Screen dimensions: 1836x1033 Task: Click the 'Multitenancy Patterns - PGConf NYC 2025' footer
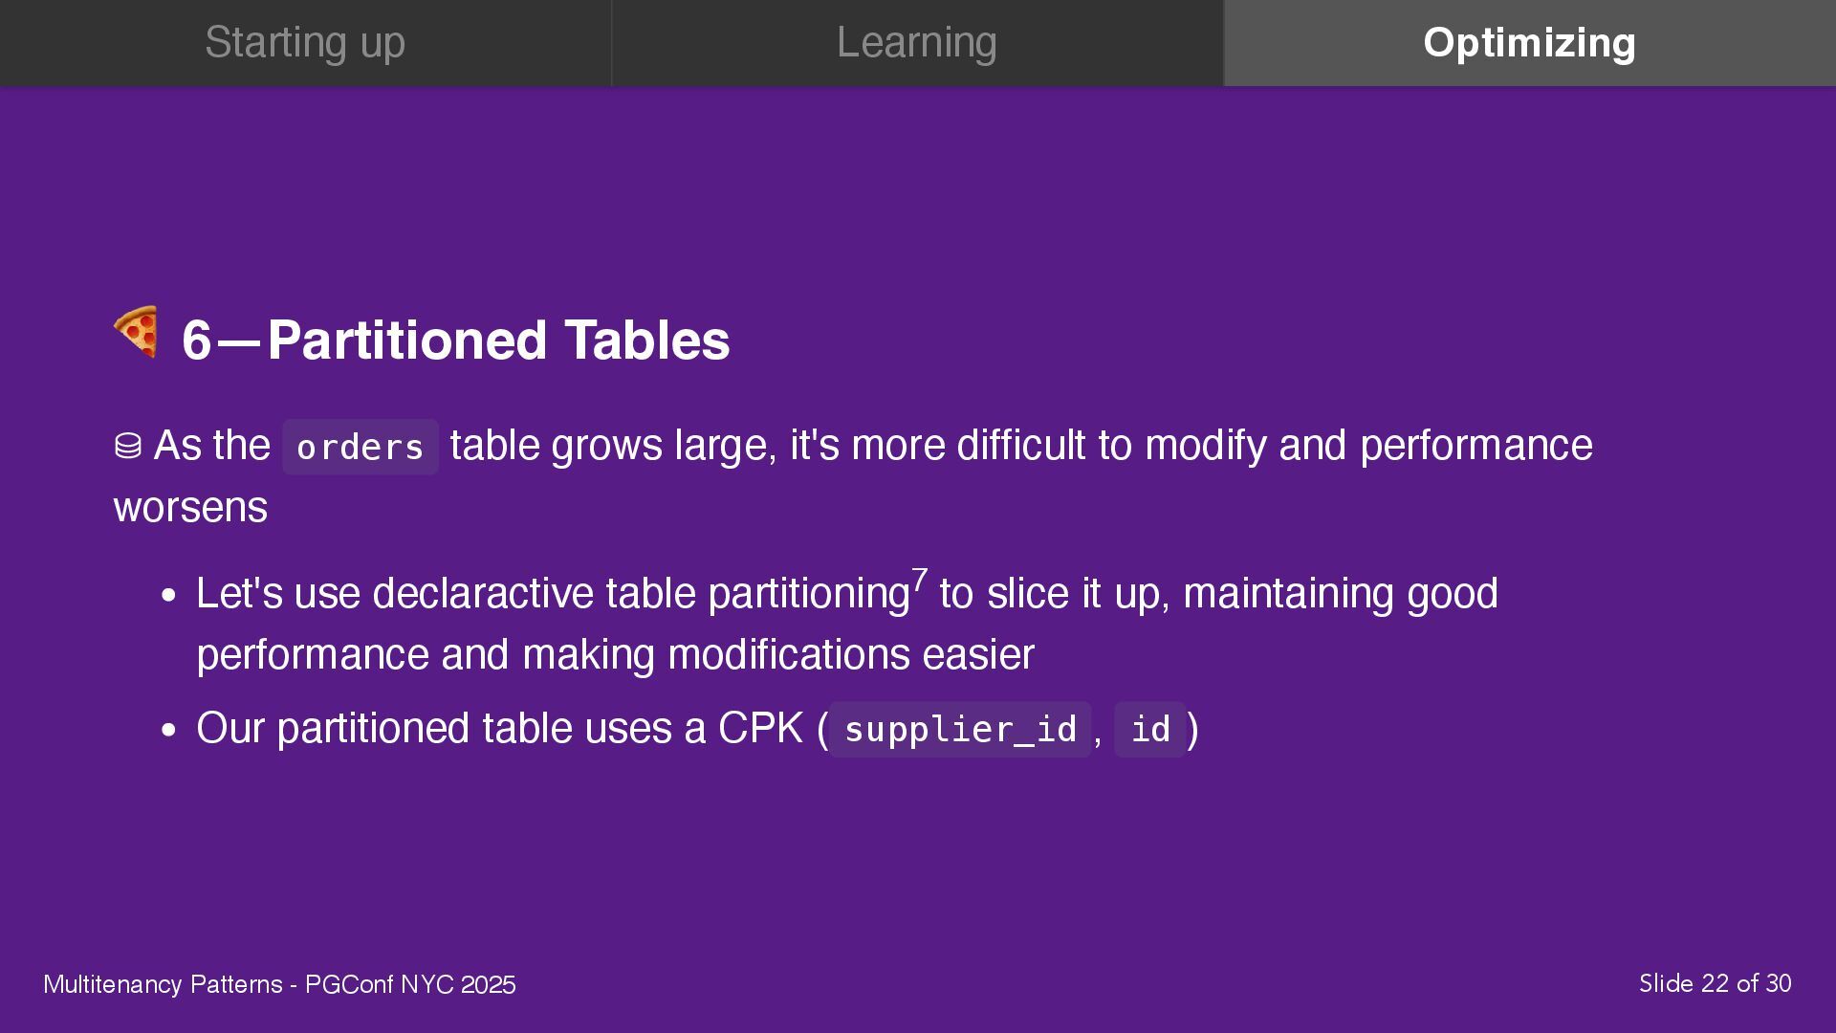[279, 984]
